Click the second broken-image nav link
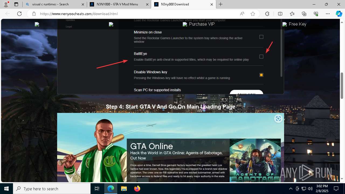This screenshot has height=194, width=345. (111, 24)
